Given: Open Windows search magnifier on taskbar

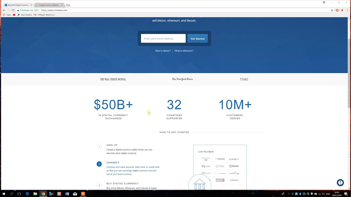Looking at the screenshot, I should [x=12, y=194].
